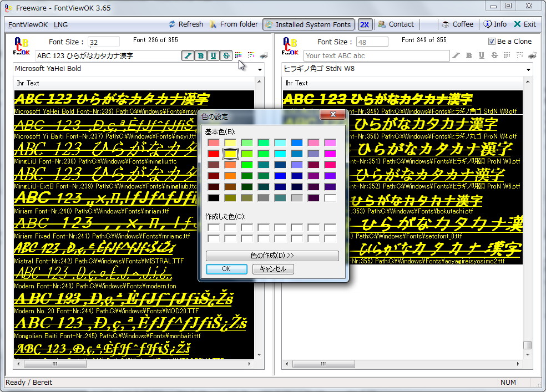Click the Miriam Fixed font label
The height and width of the screenshot is (392, 546).
pyautogui.click(x=102, y=236)
